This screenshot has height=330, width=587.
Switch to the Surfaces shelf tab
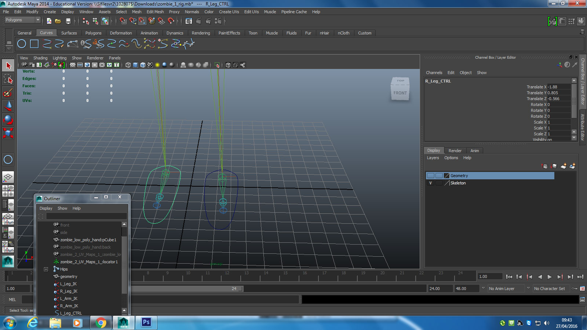coord(69,33)
